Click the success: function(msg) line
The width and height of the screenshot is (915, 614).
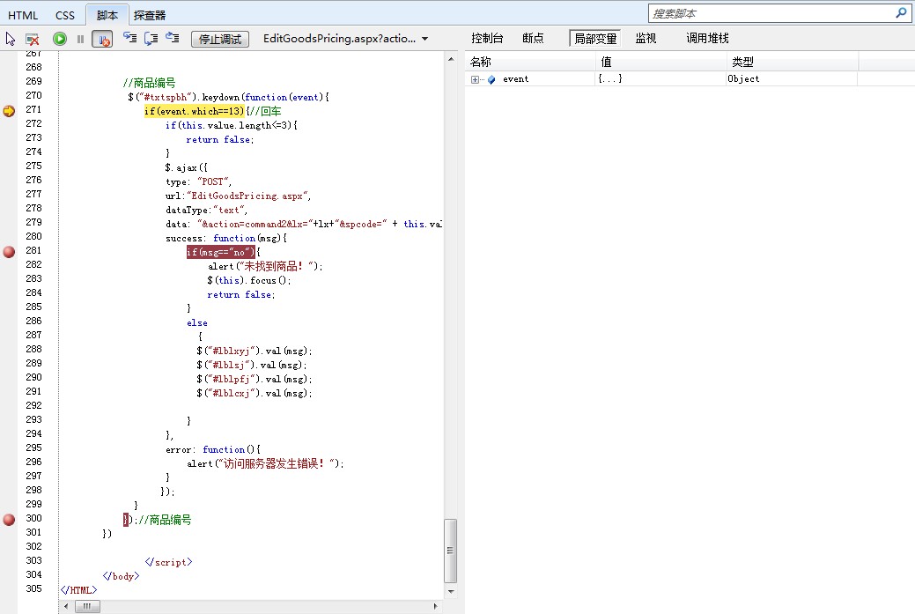(x=226, y=238)
